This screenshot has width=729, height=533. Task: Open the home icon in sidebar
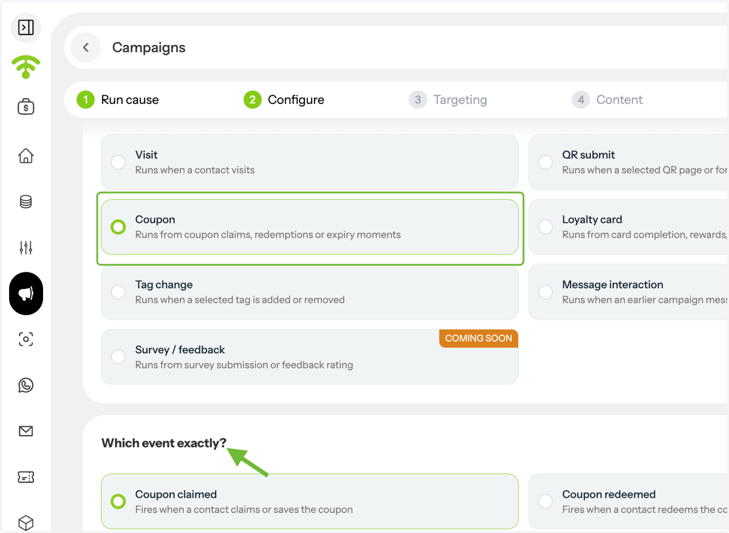click(26, 156)
